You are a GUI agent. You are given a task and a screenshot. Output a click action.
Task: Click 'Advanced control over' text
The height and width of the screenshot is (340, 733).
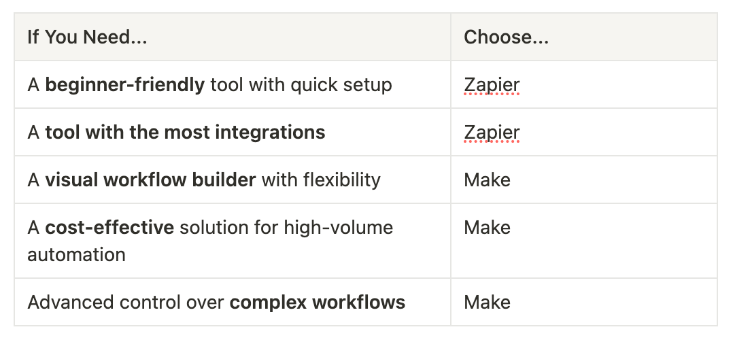tap(126, 303)
